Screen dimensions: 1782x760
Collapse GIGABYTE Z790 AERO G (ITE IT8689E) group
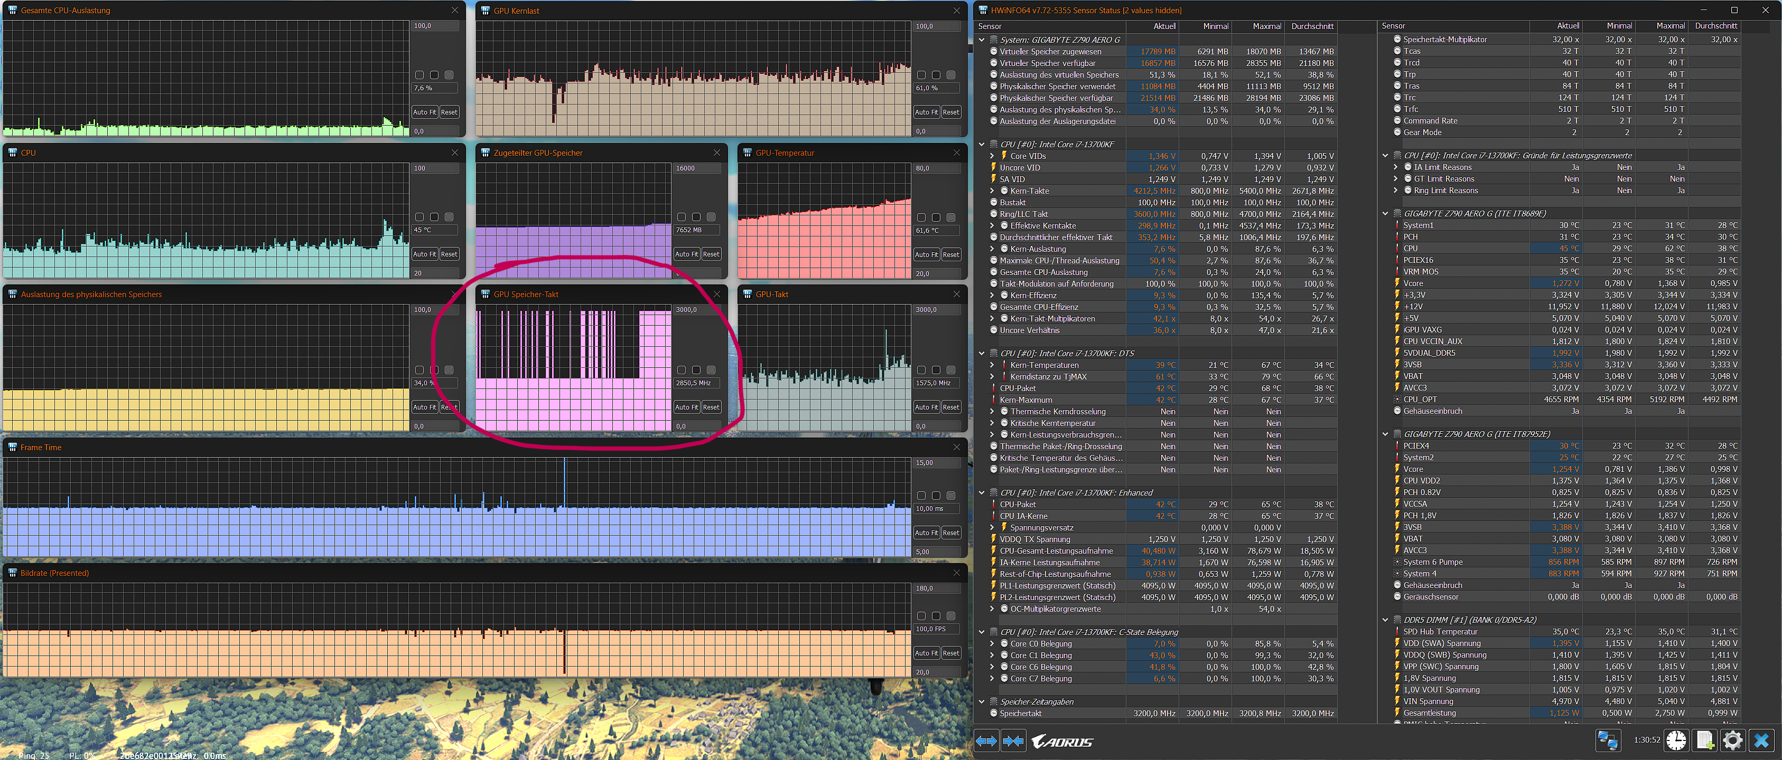point(1385,214)
